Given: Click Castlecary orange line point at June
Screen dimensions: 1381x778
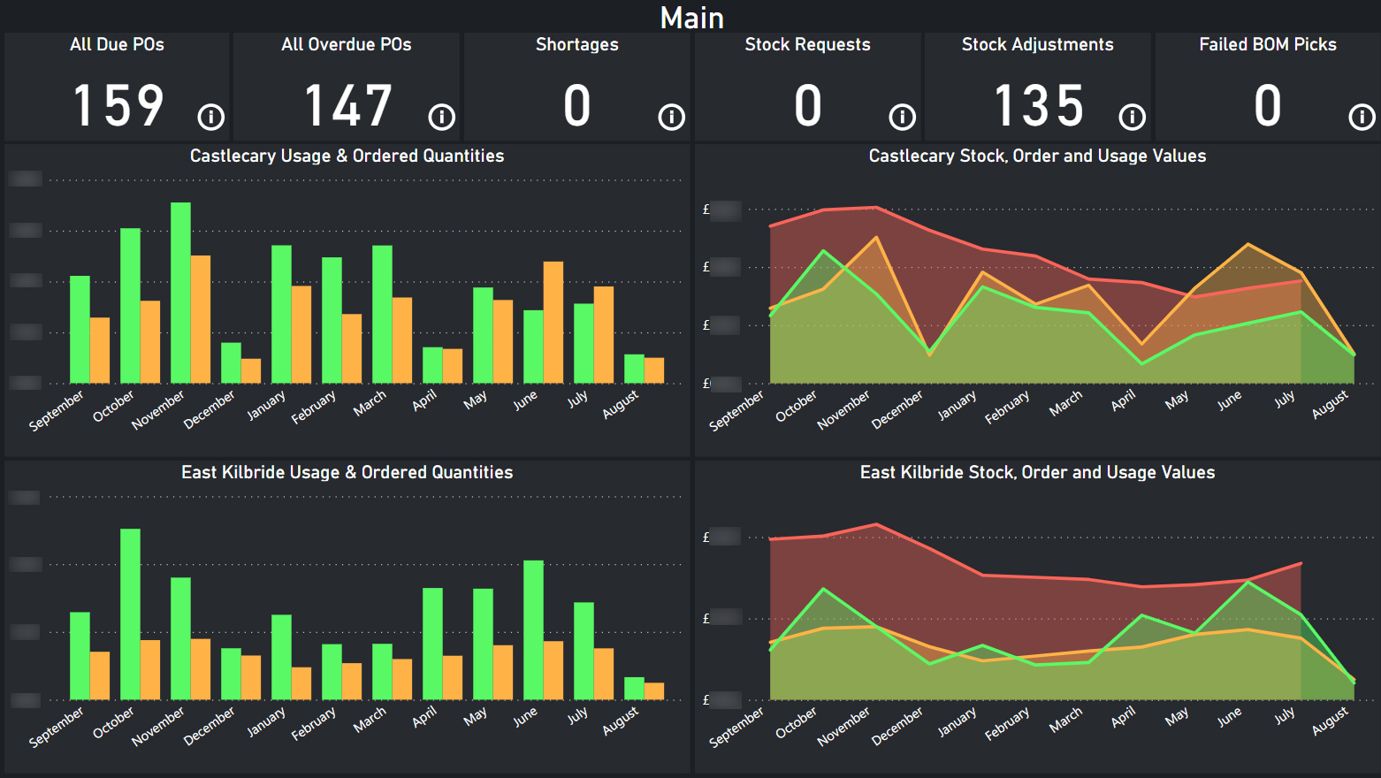Looking at the screenshot, I should click(1248, 244).
